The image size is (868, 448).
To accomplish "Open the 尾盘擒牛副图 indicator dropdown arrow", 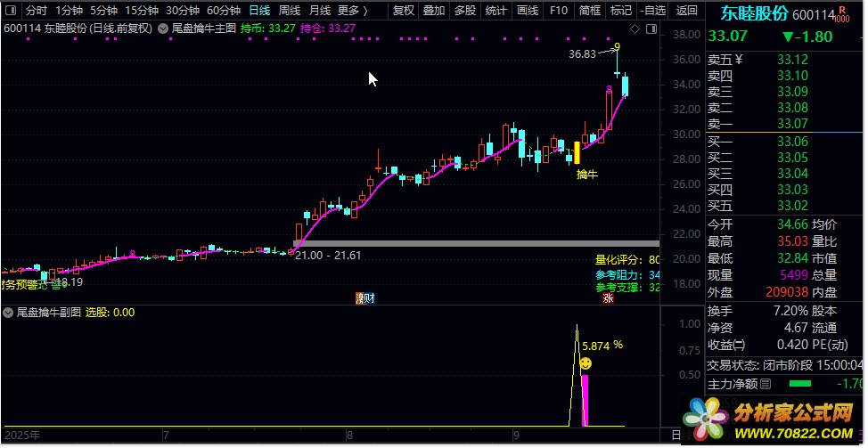I will (8, 313).
